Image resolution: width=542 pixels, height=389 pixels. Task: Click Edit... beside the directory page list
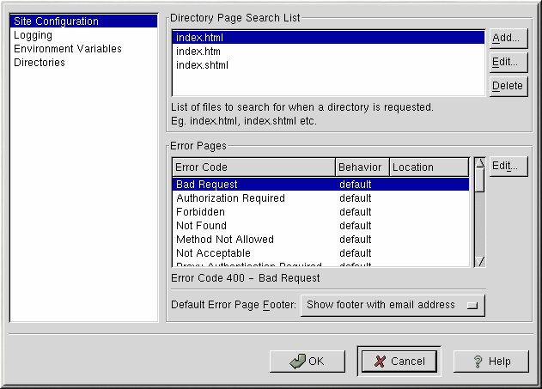coord(507,62)
